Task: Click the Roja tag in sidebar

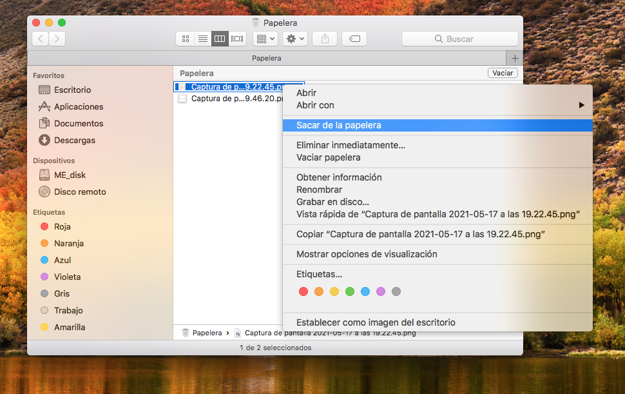Action: (x=63, y=226)
